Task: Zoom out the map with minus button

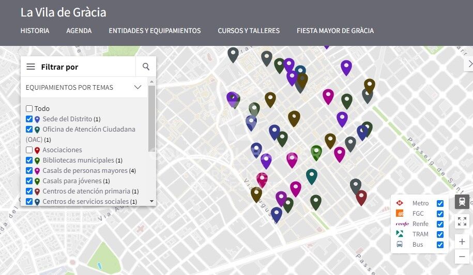Action: click(462, 256)
